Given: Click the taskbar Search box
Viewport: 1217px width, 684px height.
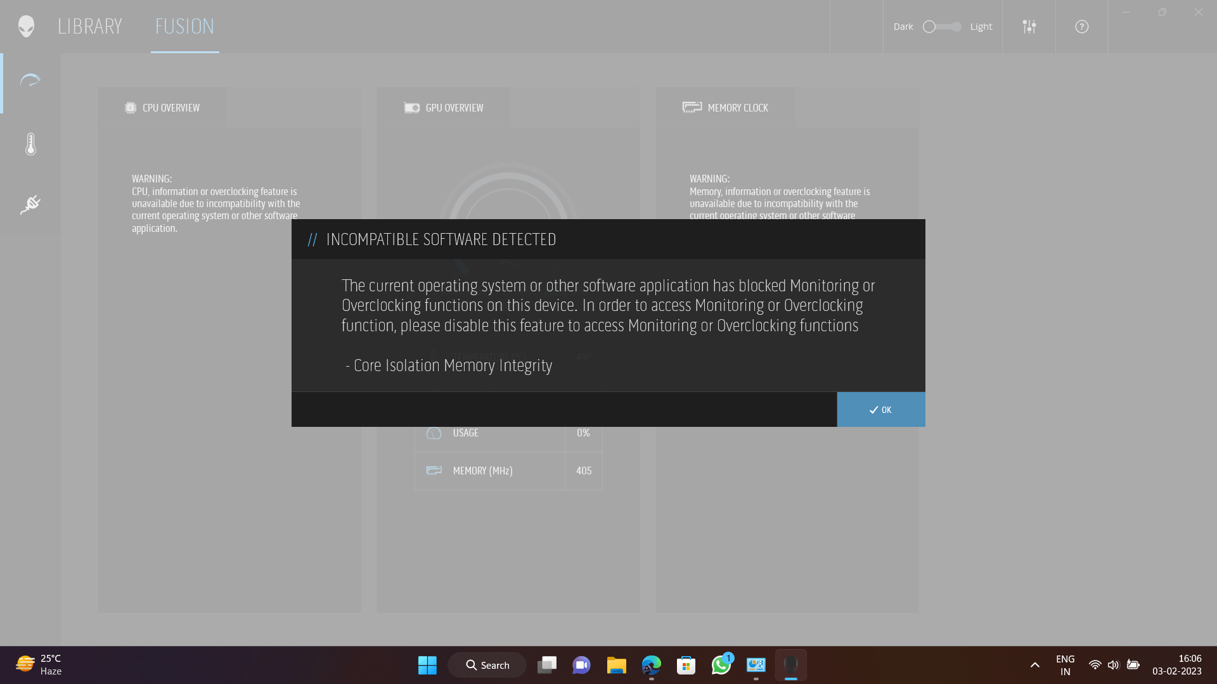Looking at the screenshot, I should [x=487, y=665].
